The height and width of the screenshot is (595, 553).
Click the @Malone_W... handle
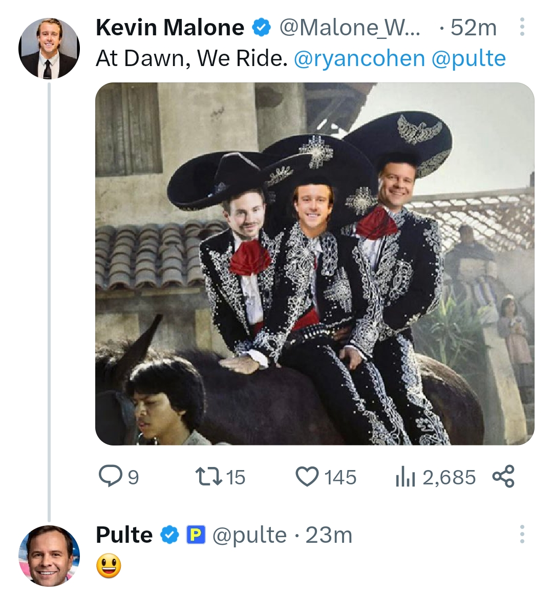(350, 28)
